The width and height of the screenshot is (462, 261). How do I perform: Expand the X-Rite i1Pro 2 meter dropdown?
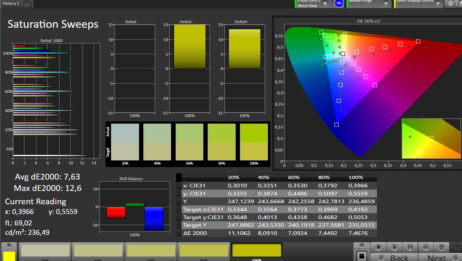click(325, 3)
